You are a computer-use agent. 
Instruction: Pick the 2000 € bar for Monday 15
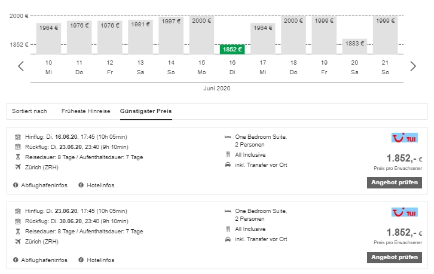tap(202, 35)
